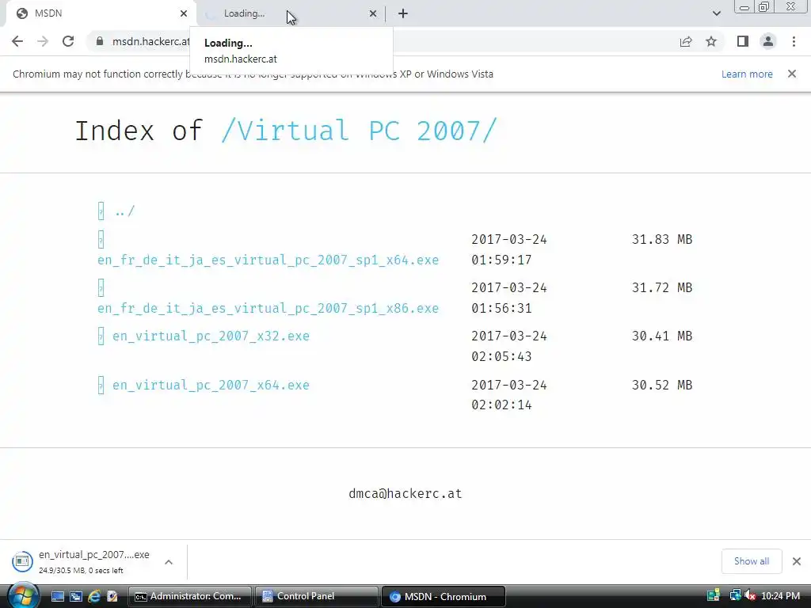Open the Chromium three-dot menu
The width and height of the screenshot is (811, 608).
pyautogui.click(x=794, y=41)
